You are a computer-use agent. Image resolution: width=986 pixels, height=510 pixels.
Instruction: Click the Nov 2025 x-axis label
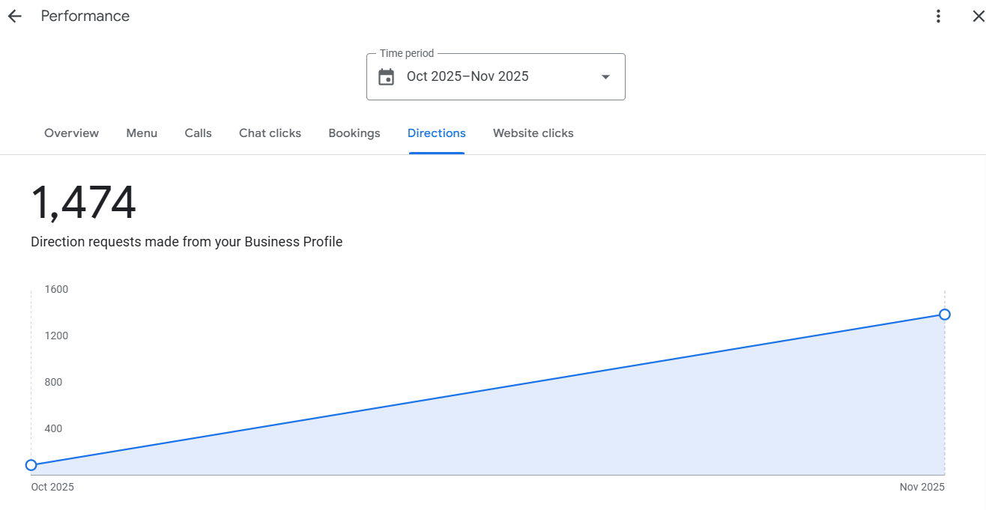click(x=922, y=487)
